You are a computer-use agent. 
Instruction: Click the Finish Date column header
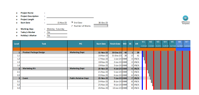(x=115, y=44)
